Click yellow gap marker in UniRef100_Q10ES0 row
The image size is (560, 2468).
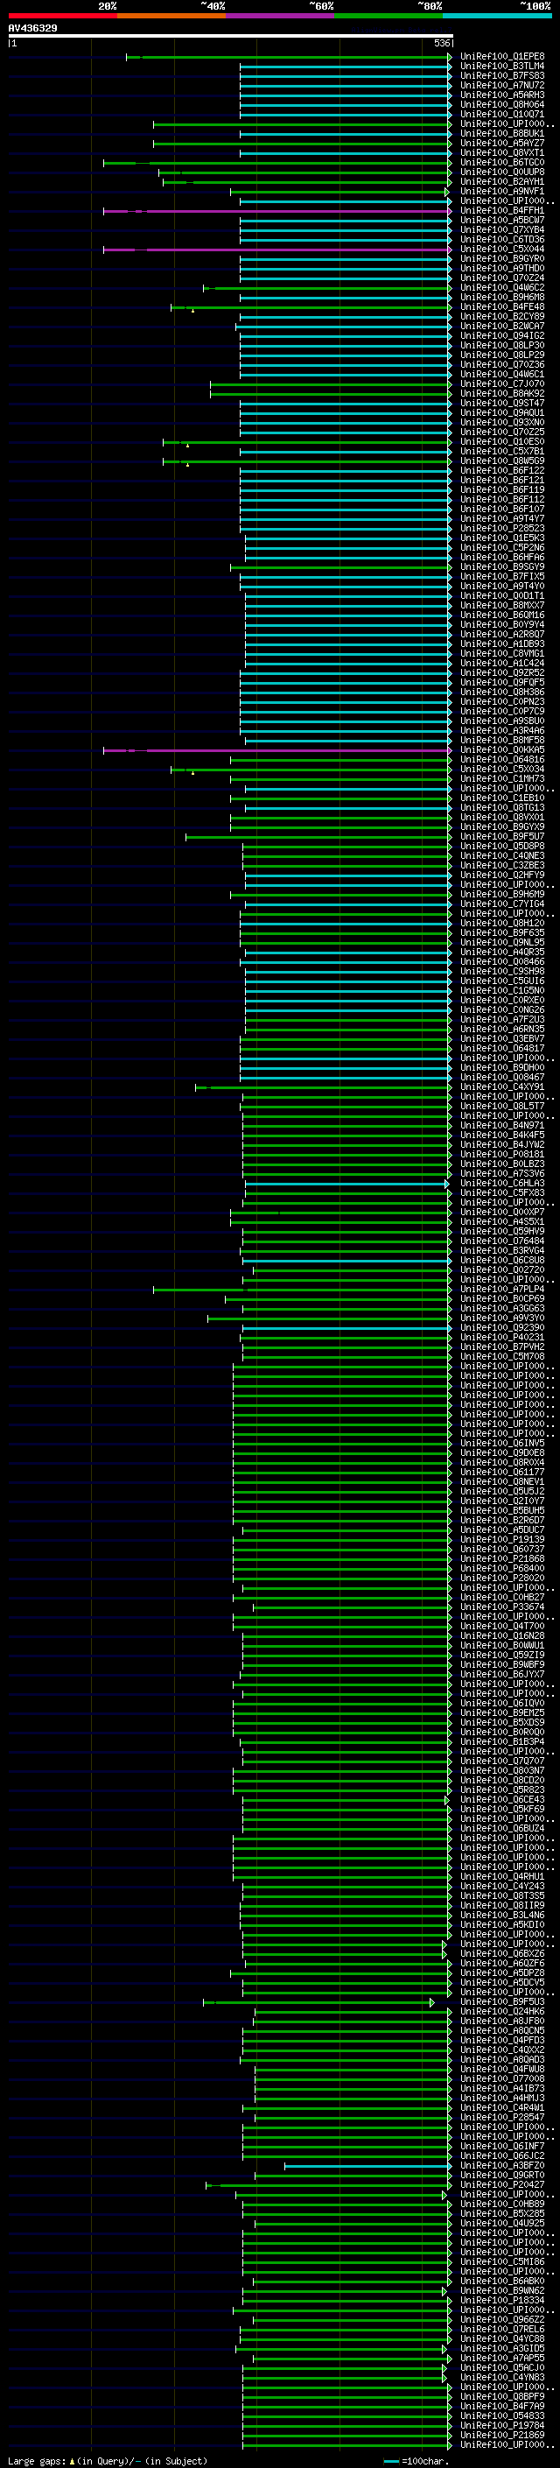[x=187, y=446]
